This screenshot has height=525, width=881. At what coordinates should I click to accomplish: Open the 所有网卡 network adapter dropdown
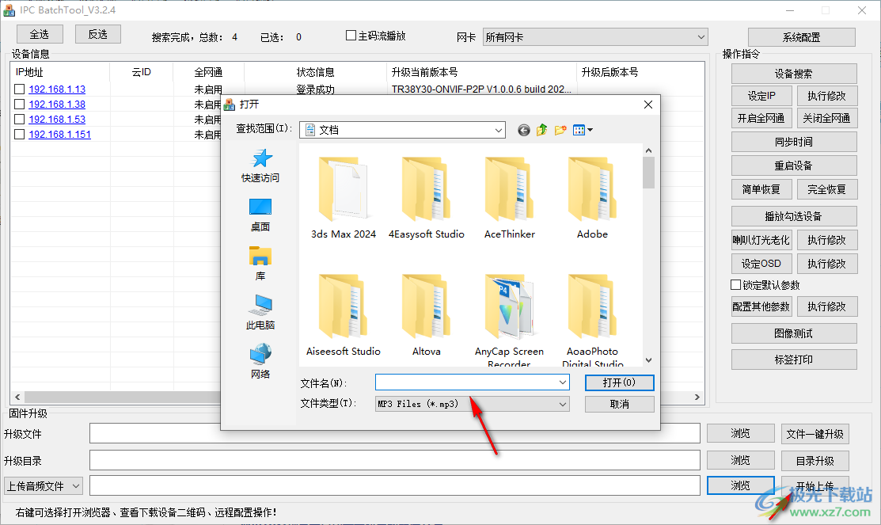pyautogui.click(x=701, y=36)
